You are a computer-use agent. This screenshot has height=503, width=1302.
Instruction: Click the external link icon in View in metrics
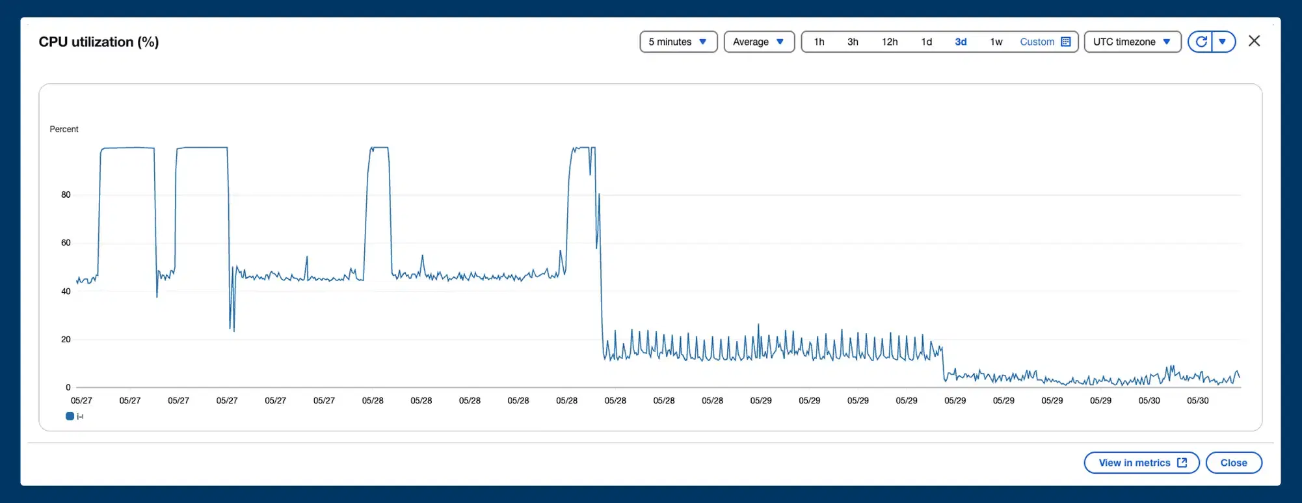point(1182,463)
